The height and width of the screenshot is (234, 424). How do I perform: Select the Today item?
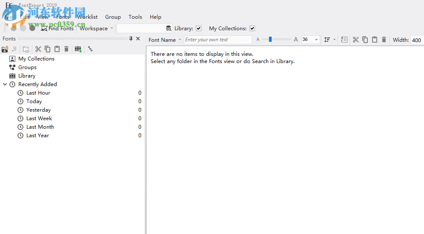tap(34, 101)
